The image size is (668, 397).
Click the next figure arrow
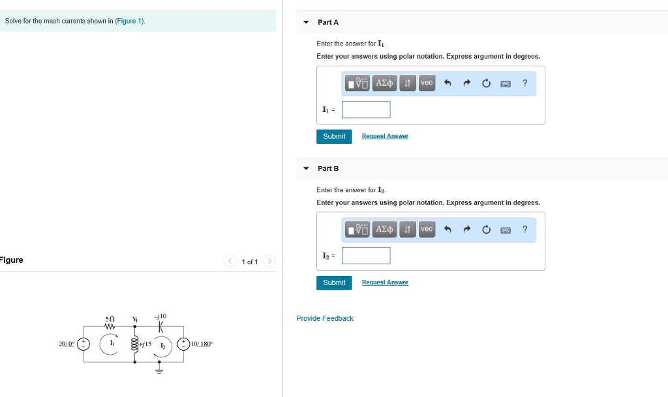point(269,261)
